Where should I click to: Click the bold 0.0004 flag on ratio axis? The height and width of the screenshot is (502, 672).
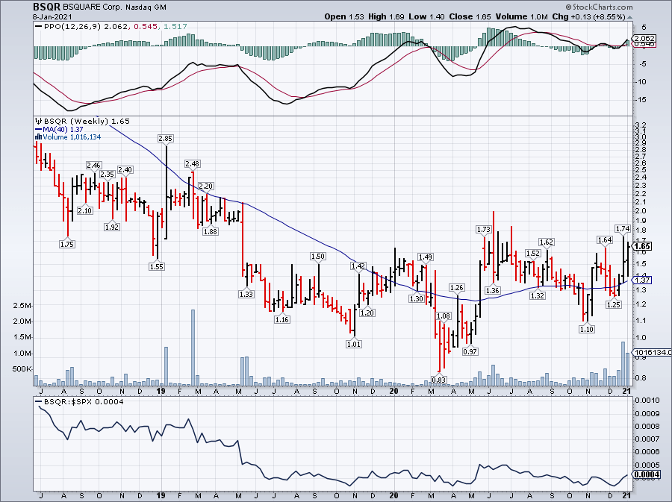tap(647, 474)
